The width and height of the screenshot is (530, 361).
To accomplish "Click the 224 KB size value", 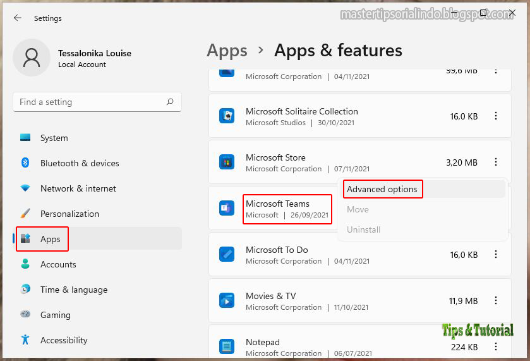I will (464, 347).
